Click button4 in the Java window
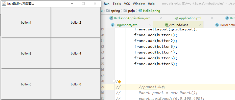The width and height of the screenshot is (235, 100). pos(76,53)
